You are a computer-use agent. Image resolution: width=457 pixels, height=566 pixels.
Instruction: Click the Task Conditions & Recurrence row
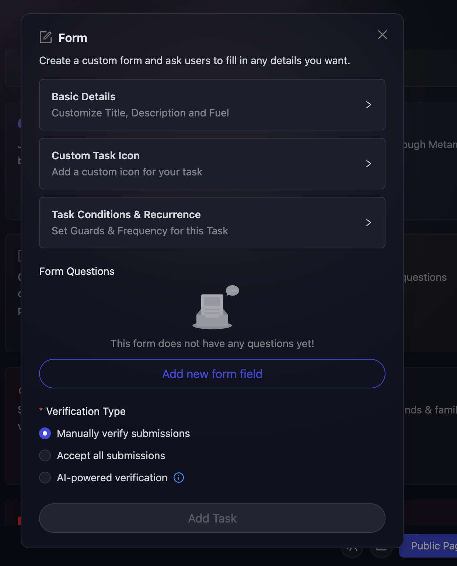212,223
